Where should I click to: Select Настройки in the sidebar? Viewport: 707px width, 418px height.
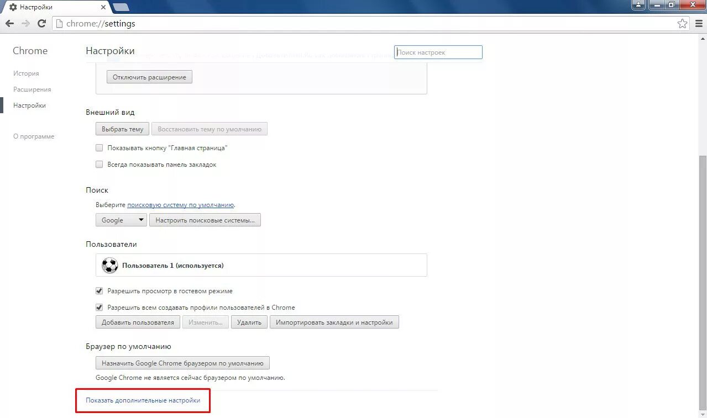pos(29,105)
